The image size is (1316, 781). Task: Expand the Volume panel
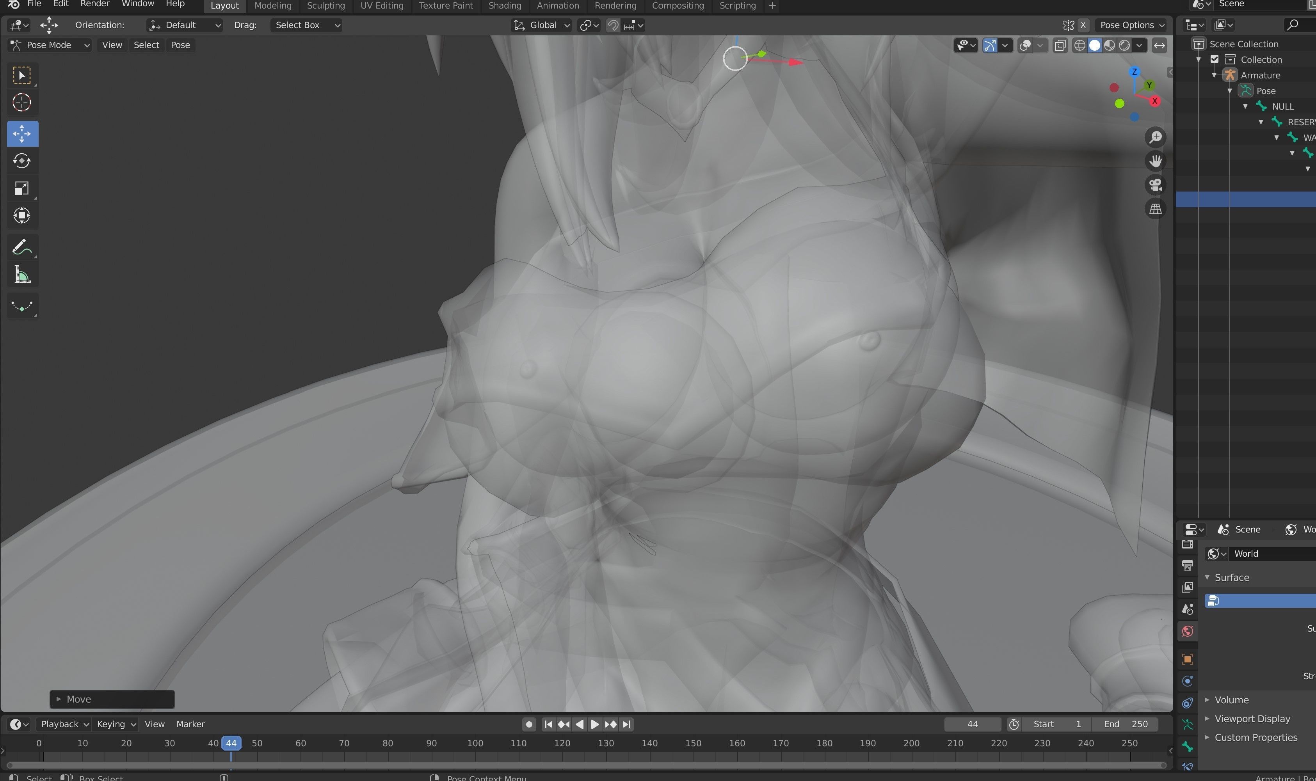pos(1231,699)
